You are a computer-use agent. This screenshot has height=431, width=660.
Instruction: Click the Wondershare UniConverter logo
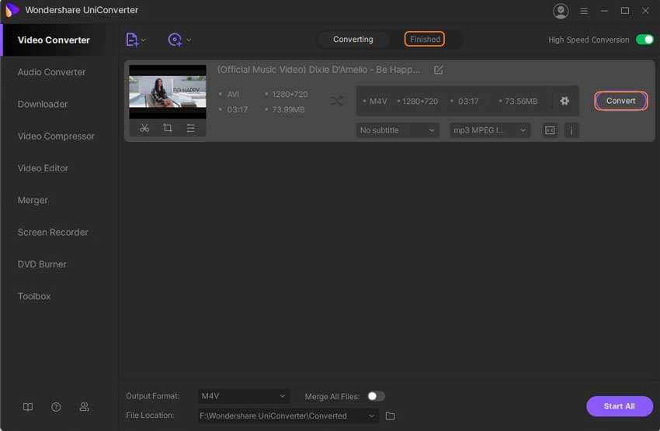[12, 9]
